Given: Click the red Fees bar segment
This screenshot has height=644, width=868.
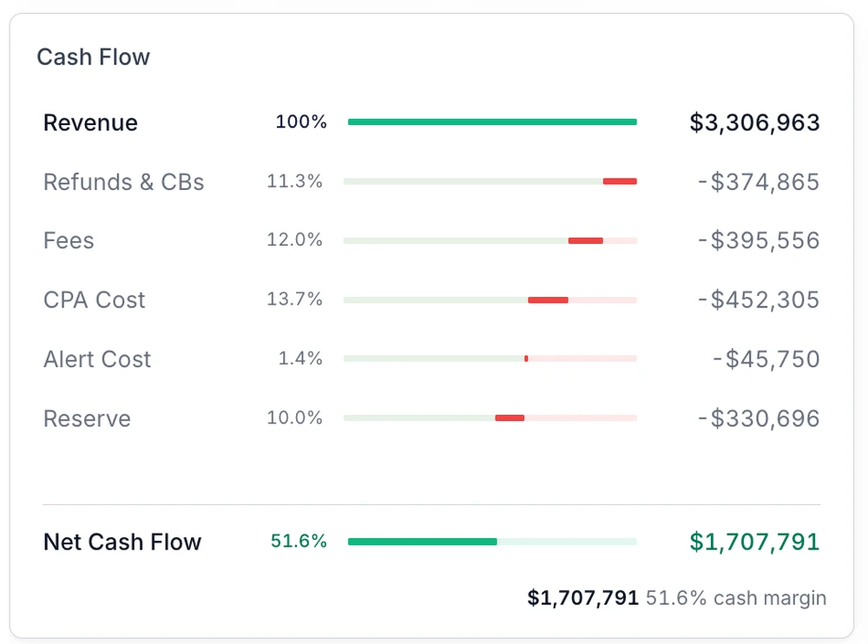Looking at the screenshot, I should pyautogui.click(x=586, y=240).
